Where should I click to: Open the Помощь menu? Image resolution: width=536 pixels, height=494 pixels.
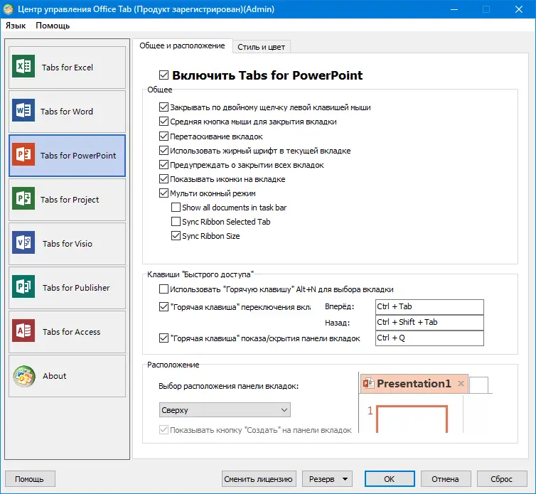(x=53, y=26)
